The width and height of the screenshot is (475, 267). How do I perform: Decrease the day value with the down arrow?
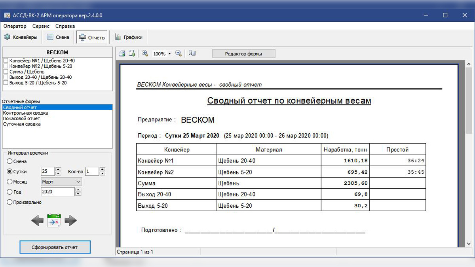click(59, 174)
